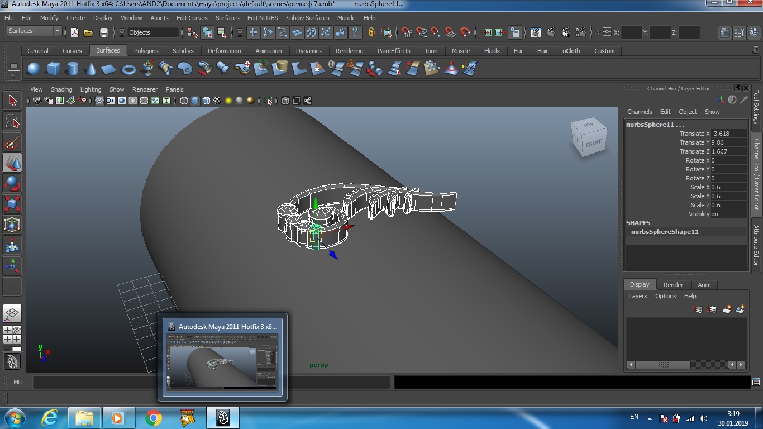Create a NURBS cone from shelf
The height and width of the screenshot is (429, 763).
click(x=91, y=69)
